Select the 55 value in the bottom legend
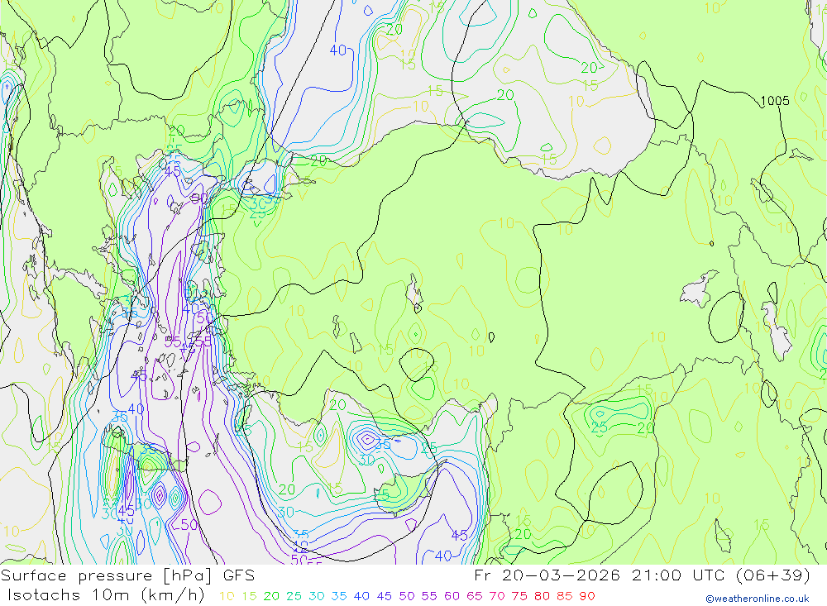This screenshot has height=606, width=827. 429,596
